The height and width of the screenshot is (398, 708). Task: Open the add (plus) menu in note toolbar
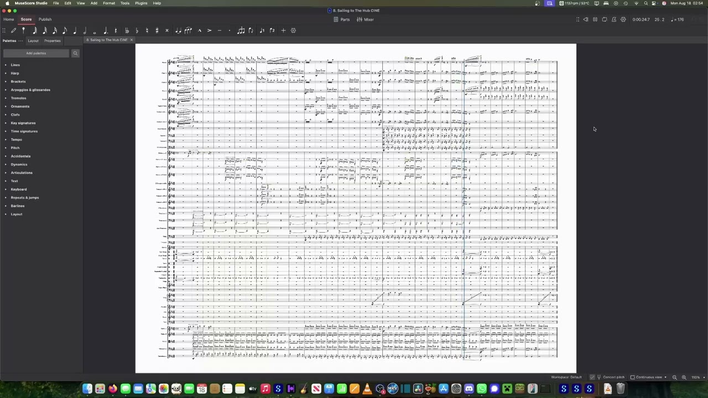click(x=283, y=30)
